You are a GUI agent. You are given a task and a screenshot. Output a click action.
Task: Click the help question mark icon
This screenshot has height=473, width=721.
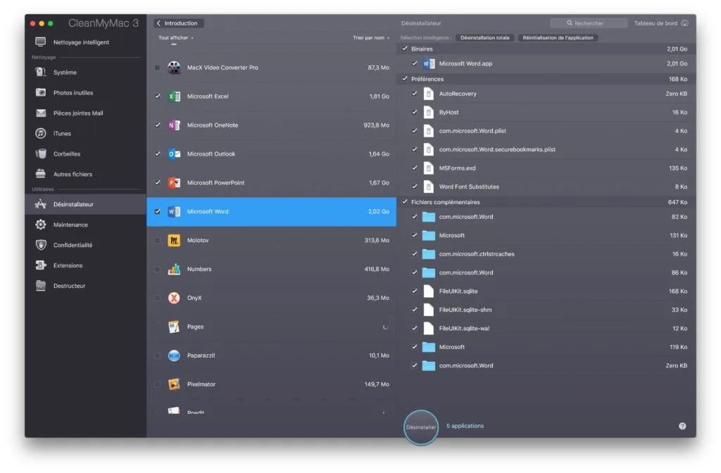click(682, 426)
